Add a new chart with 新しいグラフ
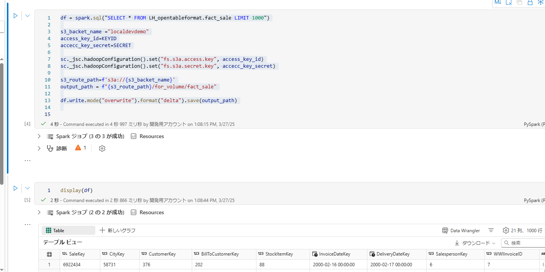 [x=117, y=230]
